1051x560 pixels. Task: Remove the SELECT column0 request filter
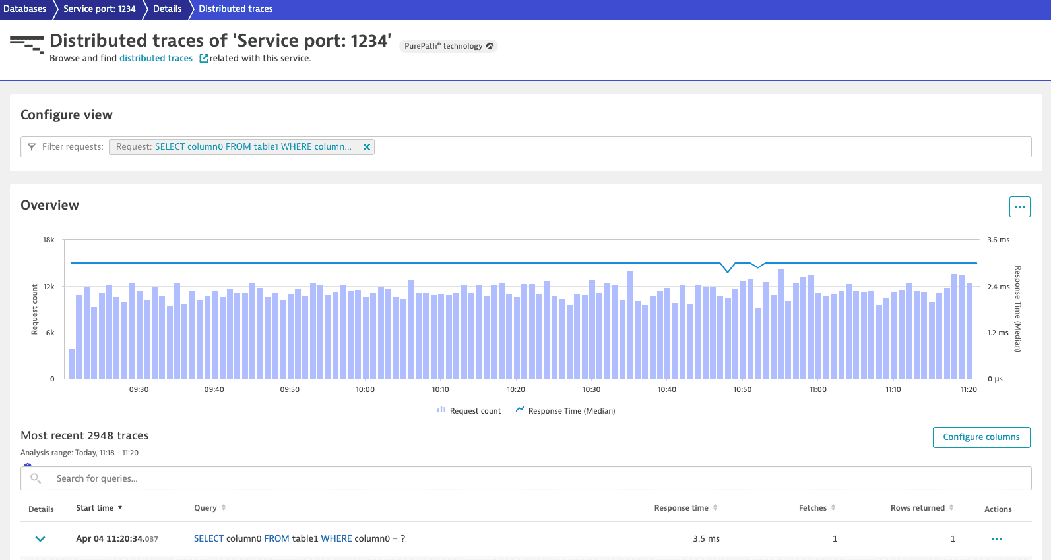pos(366,147)
